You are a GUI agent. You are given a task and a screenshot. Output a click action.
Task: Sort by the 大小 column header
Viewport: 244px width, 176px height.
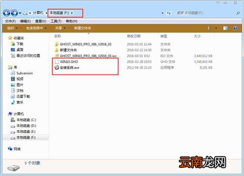197,36
